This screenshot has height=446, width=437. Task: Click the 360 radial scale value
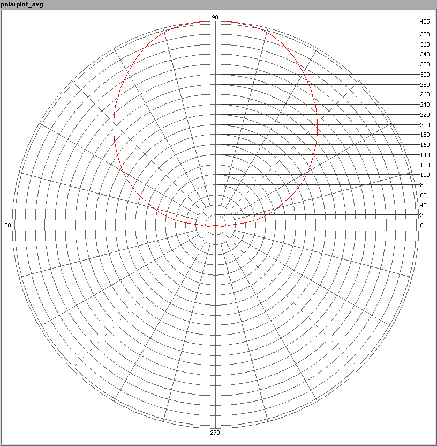425,44
